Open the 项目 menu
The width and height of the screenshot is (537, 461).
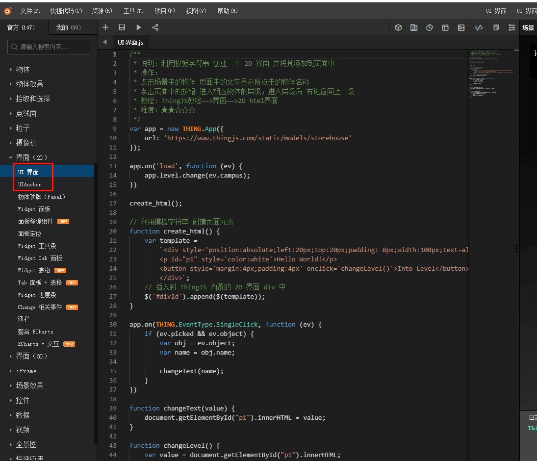coord(165,11)
